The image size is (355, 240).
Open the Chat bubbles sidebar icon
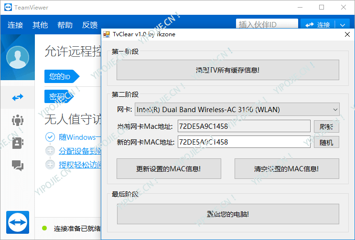coord(18,165)
